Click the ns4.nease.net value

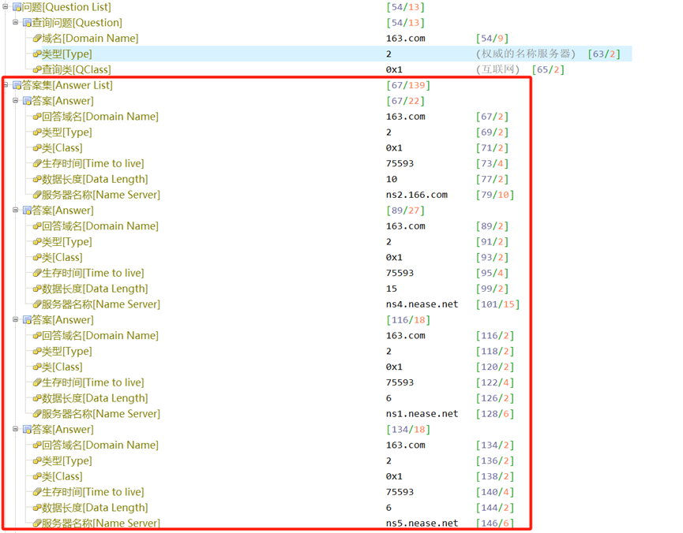click(x=422, y=304)
